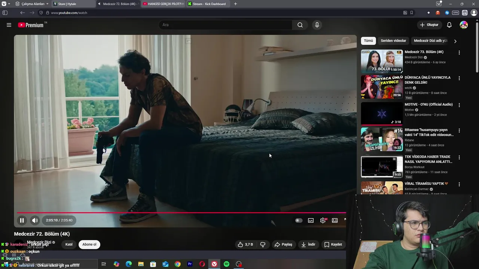479x269 pixels.
Task: Open Task View on the taskbar
Action: pos(104,264)
